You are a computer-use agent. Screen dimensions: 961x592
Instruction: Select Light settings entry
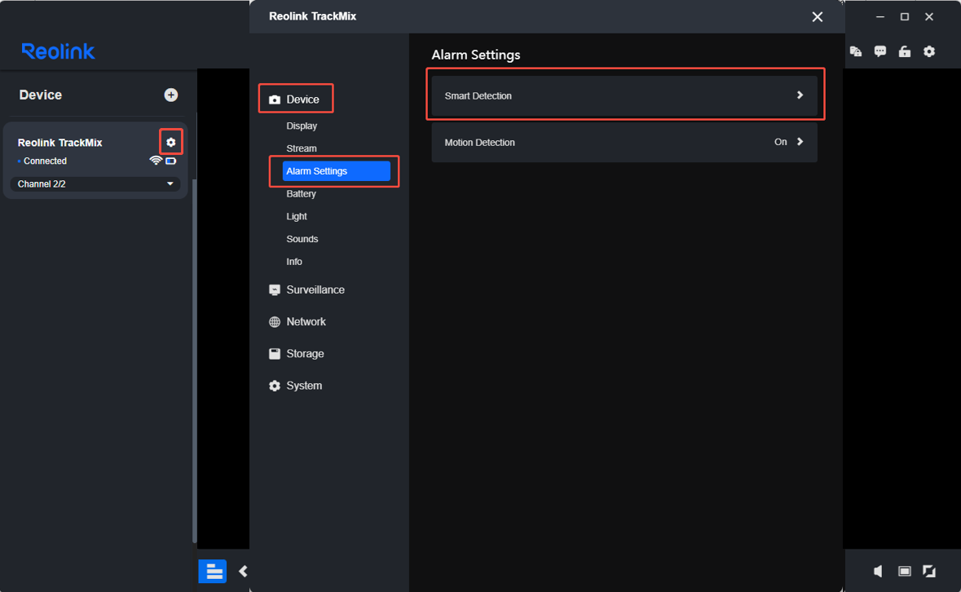[x=297, y=216]
